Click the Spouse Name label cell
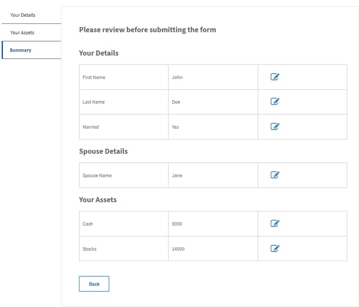The height and width of the screenshot is (307, 359). (x=97, y=175)
